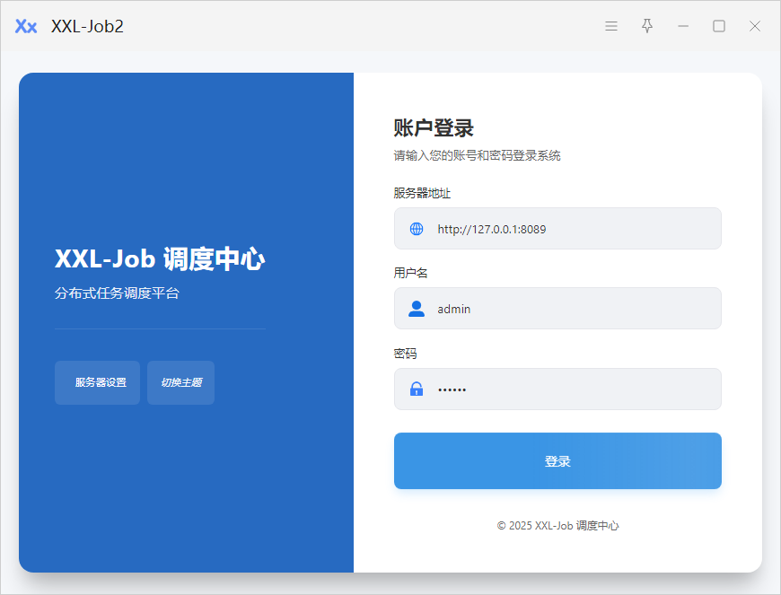The image size is (781, 595).
Task: Click the © 2025 XXL-Job 调度中心 footer text
Action: click(557, 526)
